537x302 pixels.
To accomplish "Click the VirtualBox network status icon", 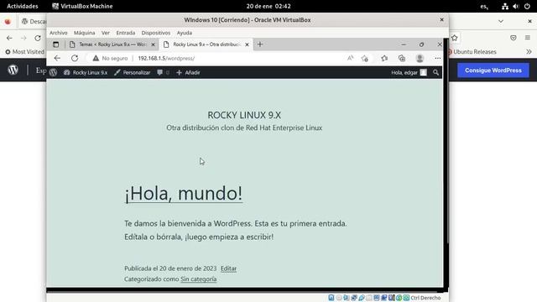I will click(x=354, y=298).
